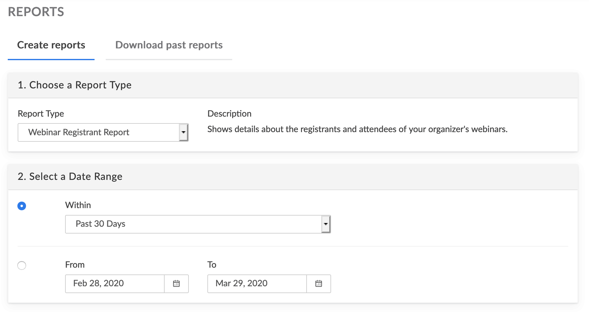The width and height of the screenshot is (589, 312).
Task: Click the Report Type dropdown arrow
Action: pos(184,132)
